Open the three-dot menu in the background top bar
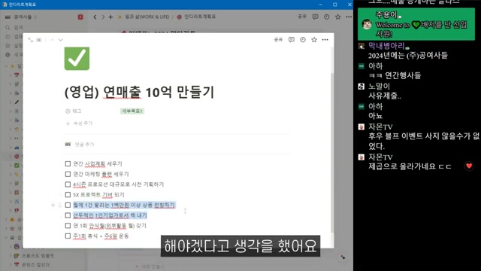Viewport: 481px width, 271px height. (x=349, y=17)
